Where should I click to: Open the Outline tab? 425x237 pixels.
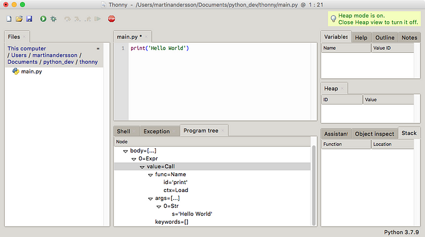(x=385, y=38)
